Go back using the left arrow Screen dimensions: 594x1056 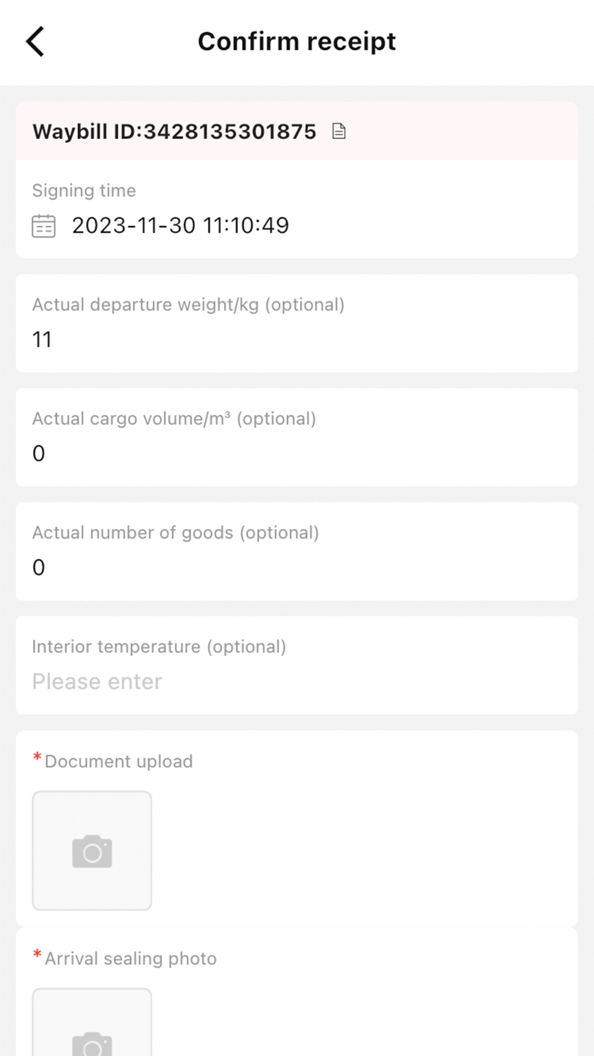click(35, 42)
